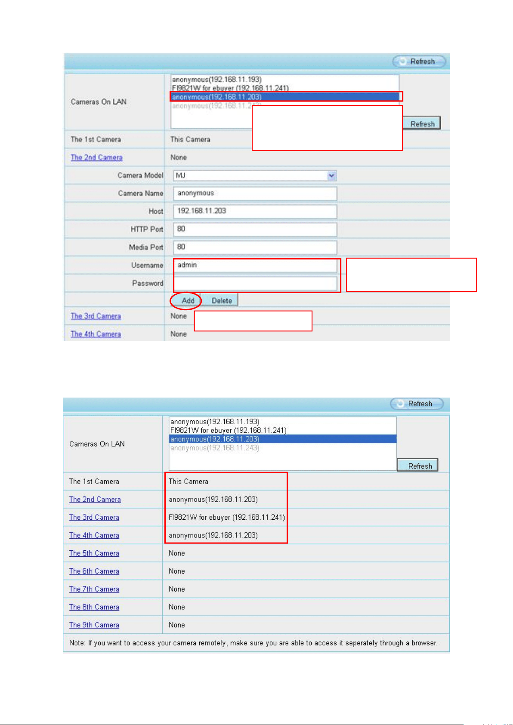This screenshot has width=513, height=725.
Task: Click anonymous(192.168.11.203) in The 2nd Camera row
Action: pos(213,500)
